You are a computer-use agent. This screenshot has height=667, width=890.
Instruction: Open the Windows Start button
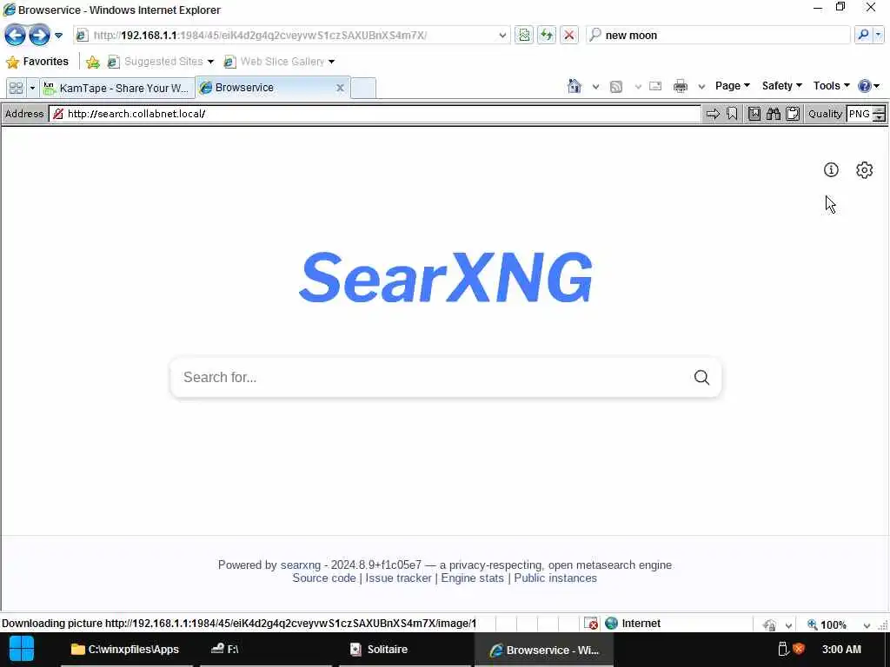pyautogui.click(x=22, y=649)
